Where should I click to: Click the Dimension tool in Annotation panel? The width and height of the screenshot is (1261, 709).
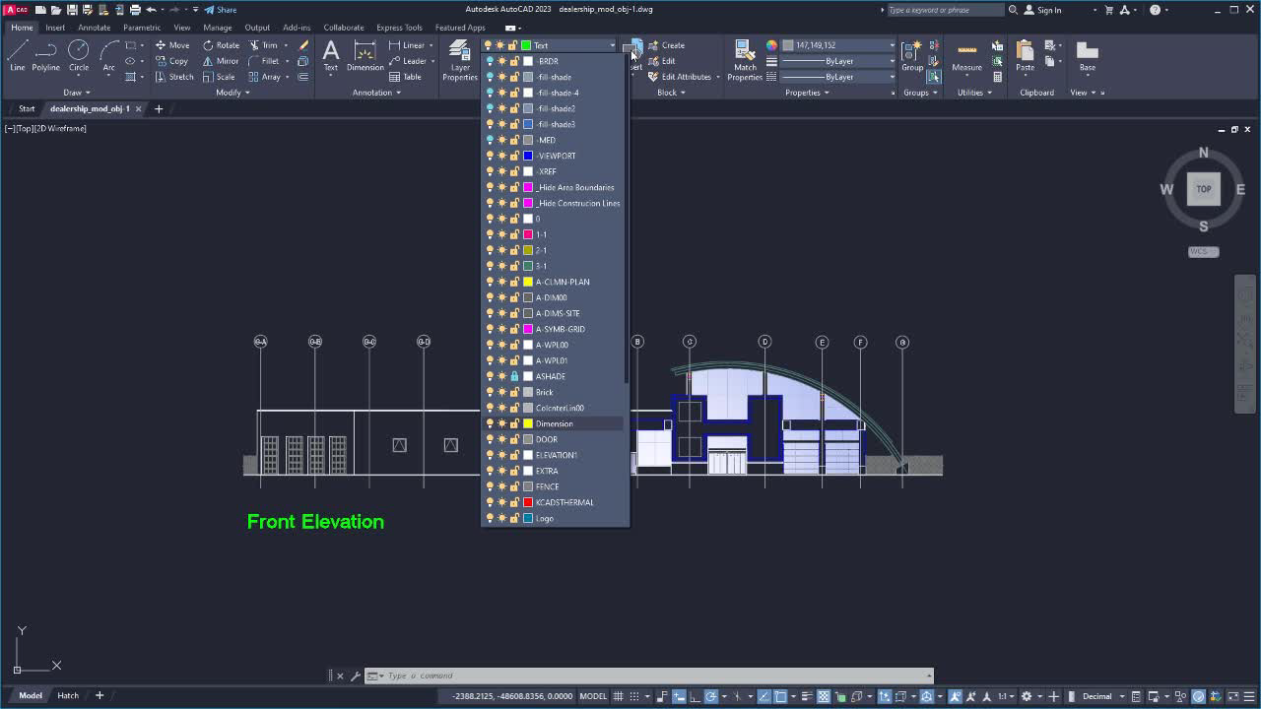[365, 57]
